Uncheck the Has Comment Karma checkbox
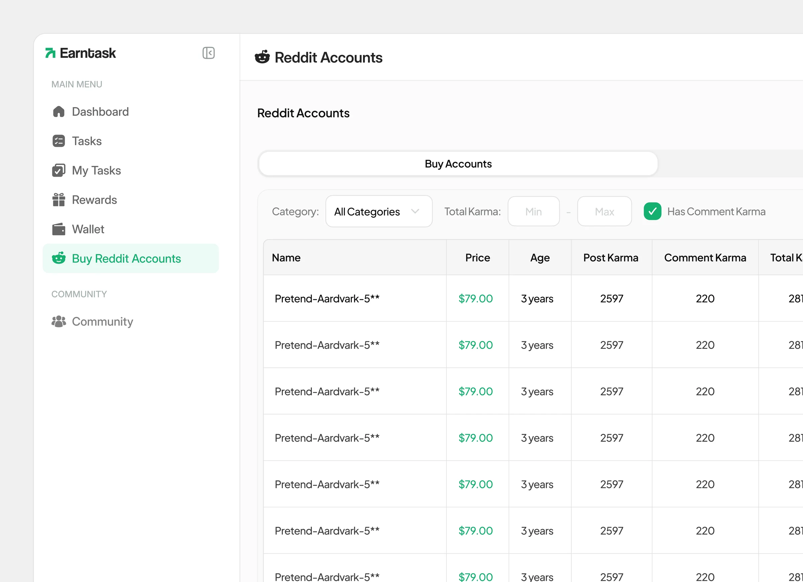The width and height of the screenshot is (803, 582). 652,211
